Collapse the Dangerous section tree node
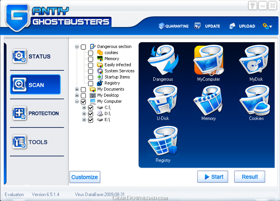The image size is (280, 201). coord(77,47)
